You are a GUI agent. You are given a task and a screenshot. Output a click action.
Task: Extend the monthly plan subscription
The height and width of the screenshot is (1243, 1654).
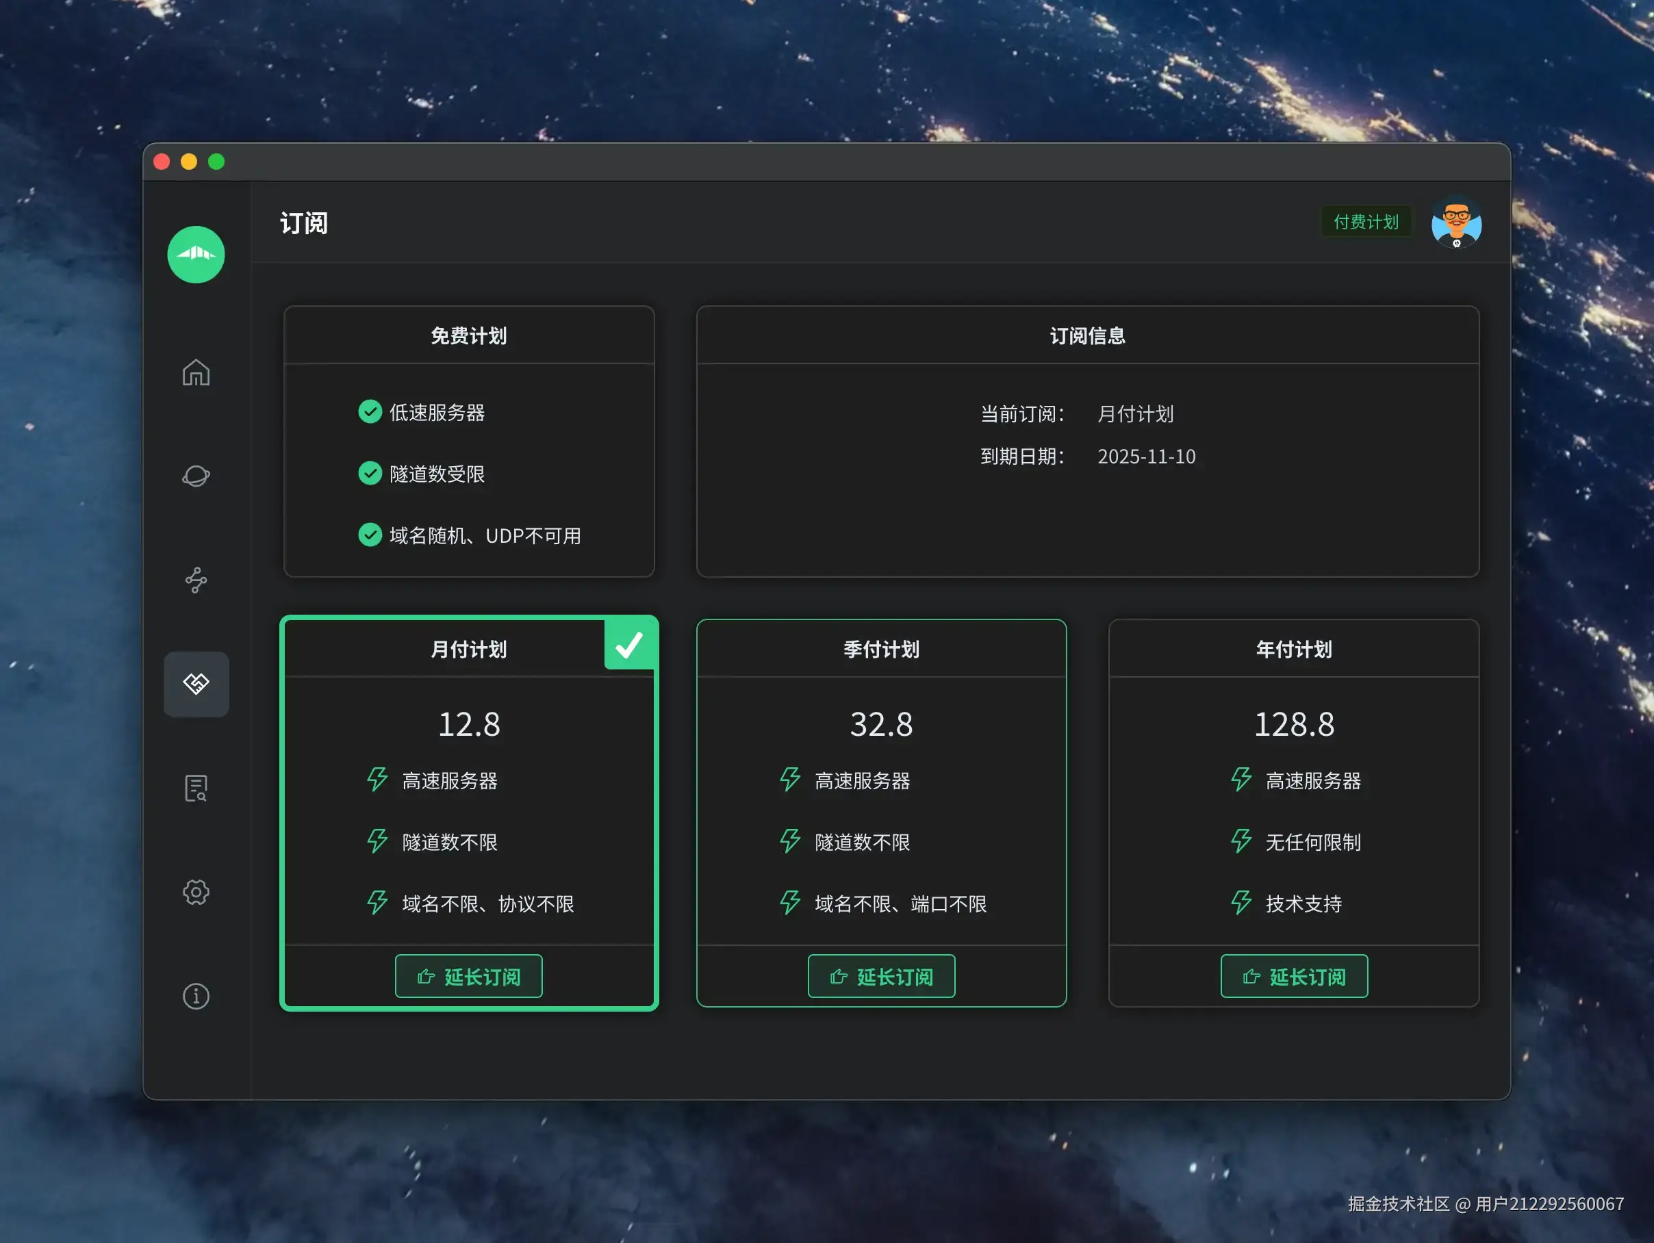pyautogui.click(x=469, y=976)
